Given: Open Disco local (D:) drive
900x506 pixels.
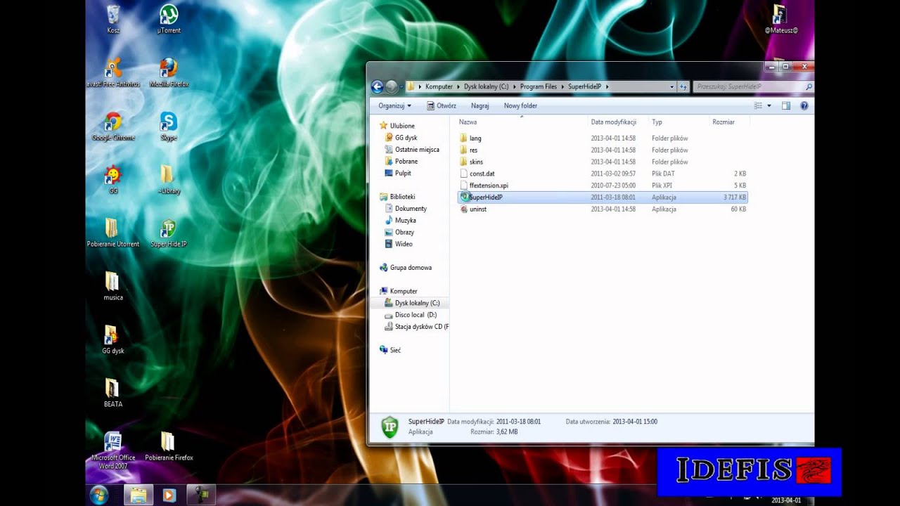Looking at the screenshot, I should pos(416,315).
